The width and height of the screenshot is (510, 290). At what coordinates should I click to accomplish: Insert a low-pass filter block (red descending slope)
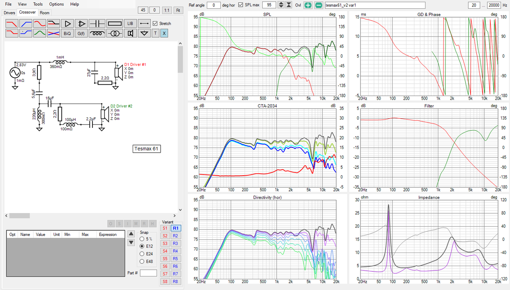coord(12,24)
